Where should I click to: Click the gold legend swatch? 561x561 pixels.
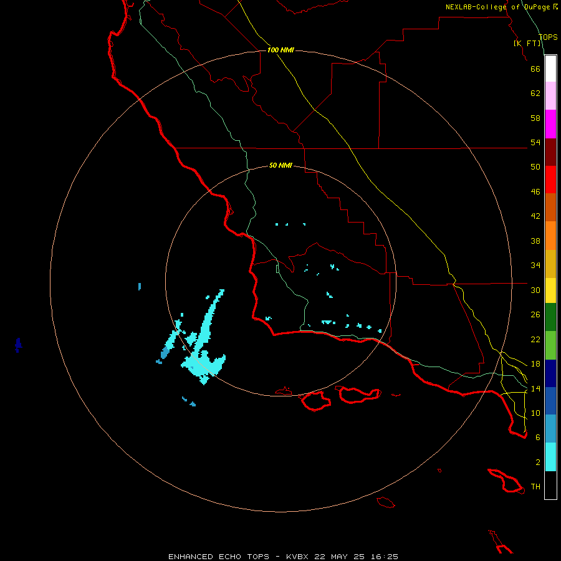point(550,264)
